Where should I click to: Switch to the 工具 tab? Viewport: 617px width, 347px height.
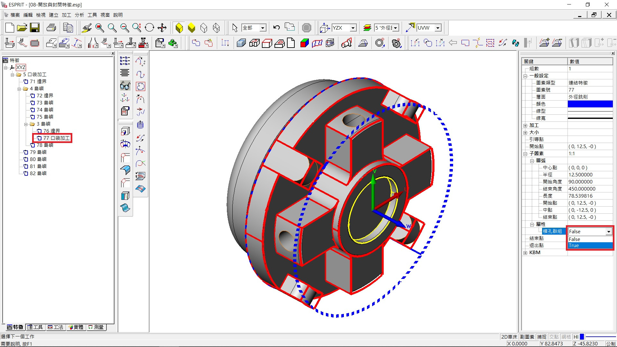click(36, 327)
